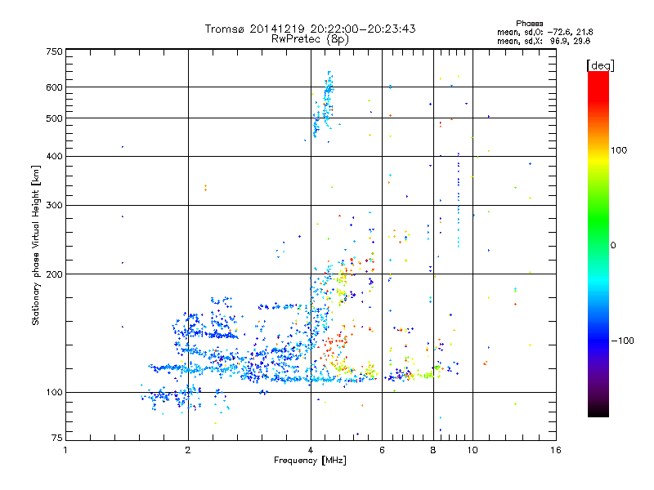
Task: Click the y-axis '600' tick label
Action: [54, 87]
